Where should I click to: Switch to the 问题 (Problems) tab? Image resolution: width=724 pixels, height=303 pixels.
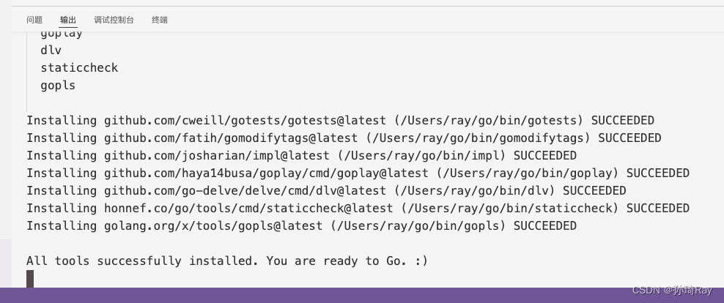[x=34, y=20]
